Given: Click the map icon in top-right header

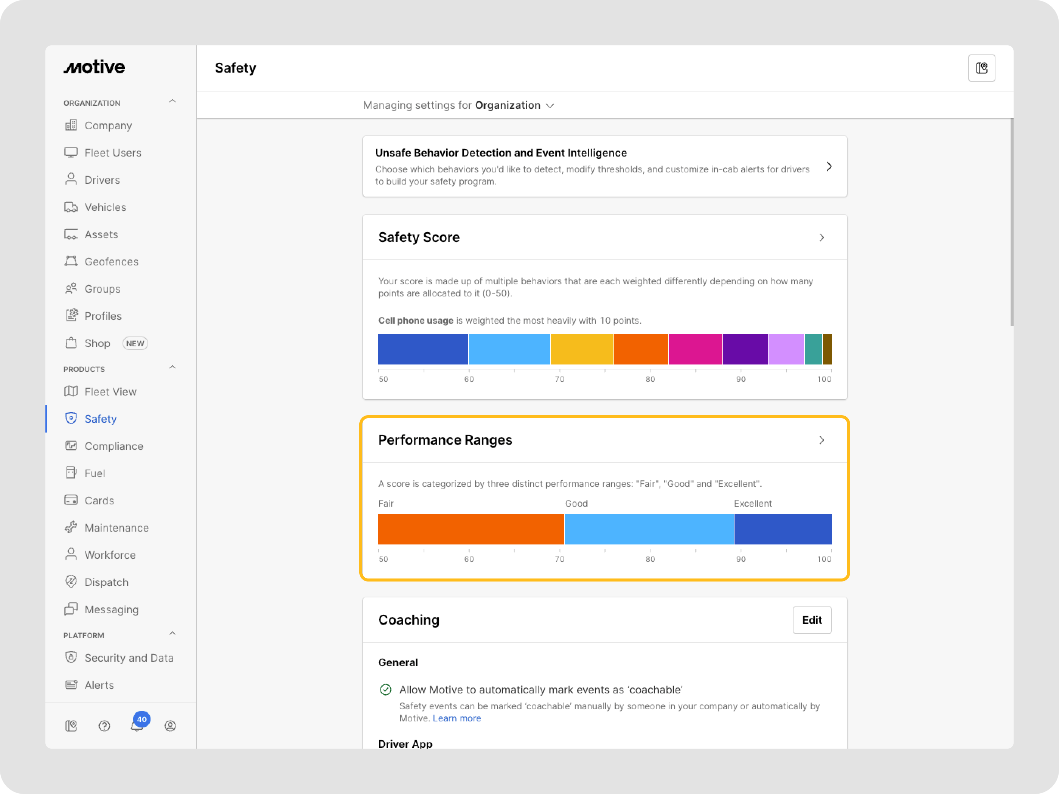Looking at the screenshot, I should click(x=981, y=68).
